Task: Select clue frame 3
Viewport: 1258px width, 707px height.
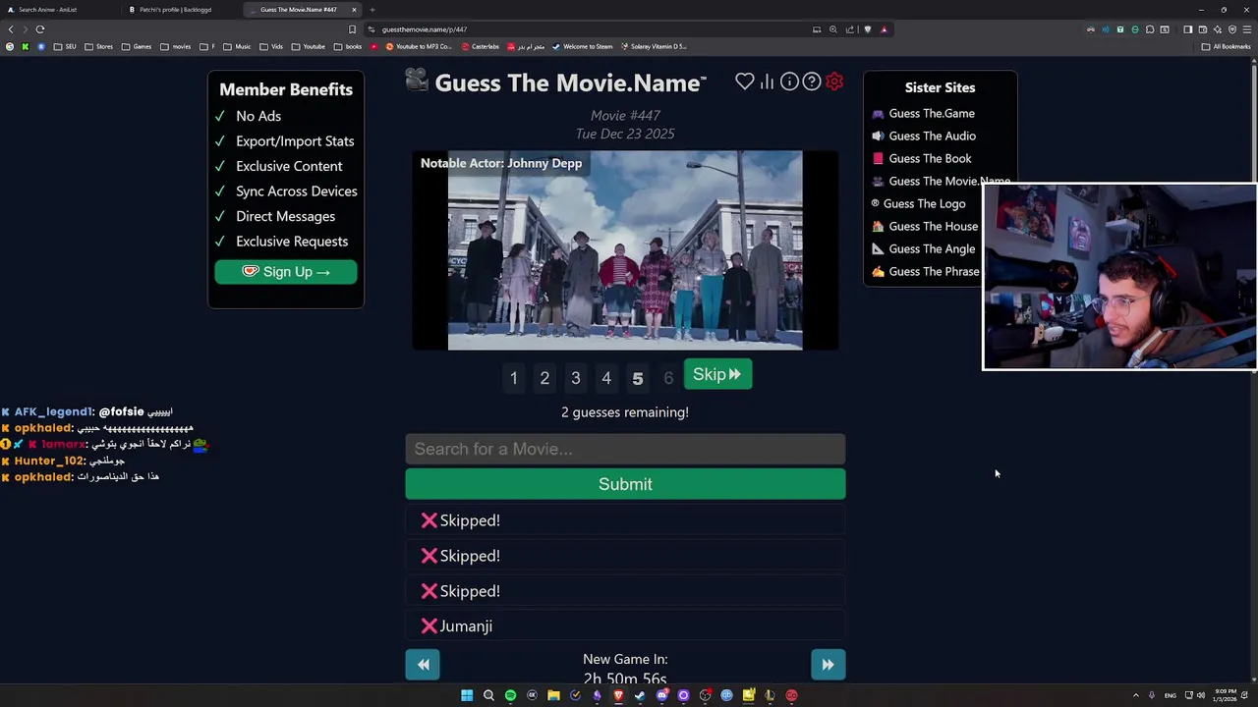Action: click(x=576, y=378)
